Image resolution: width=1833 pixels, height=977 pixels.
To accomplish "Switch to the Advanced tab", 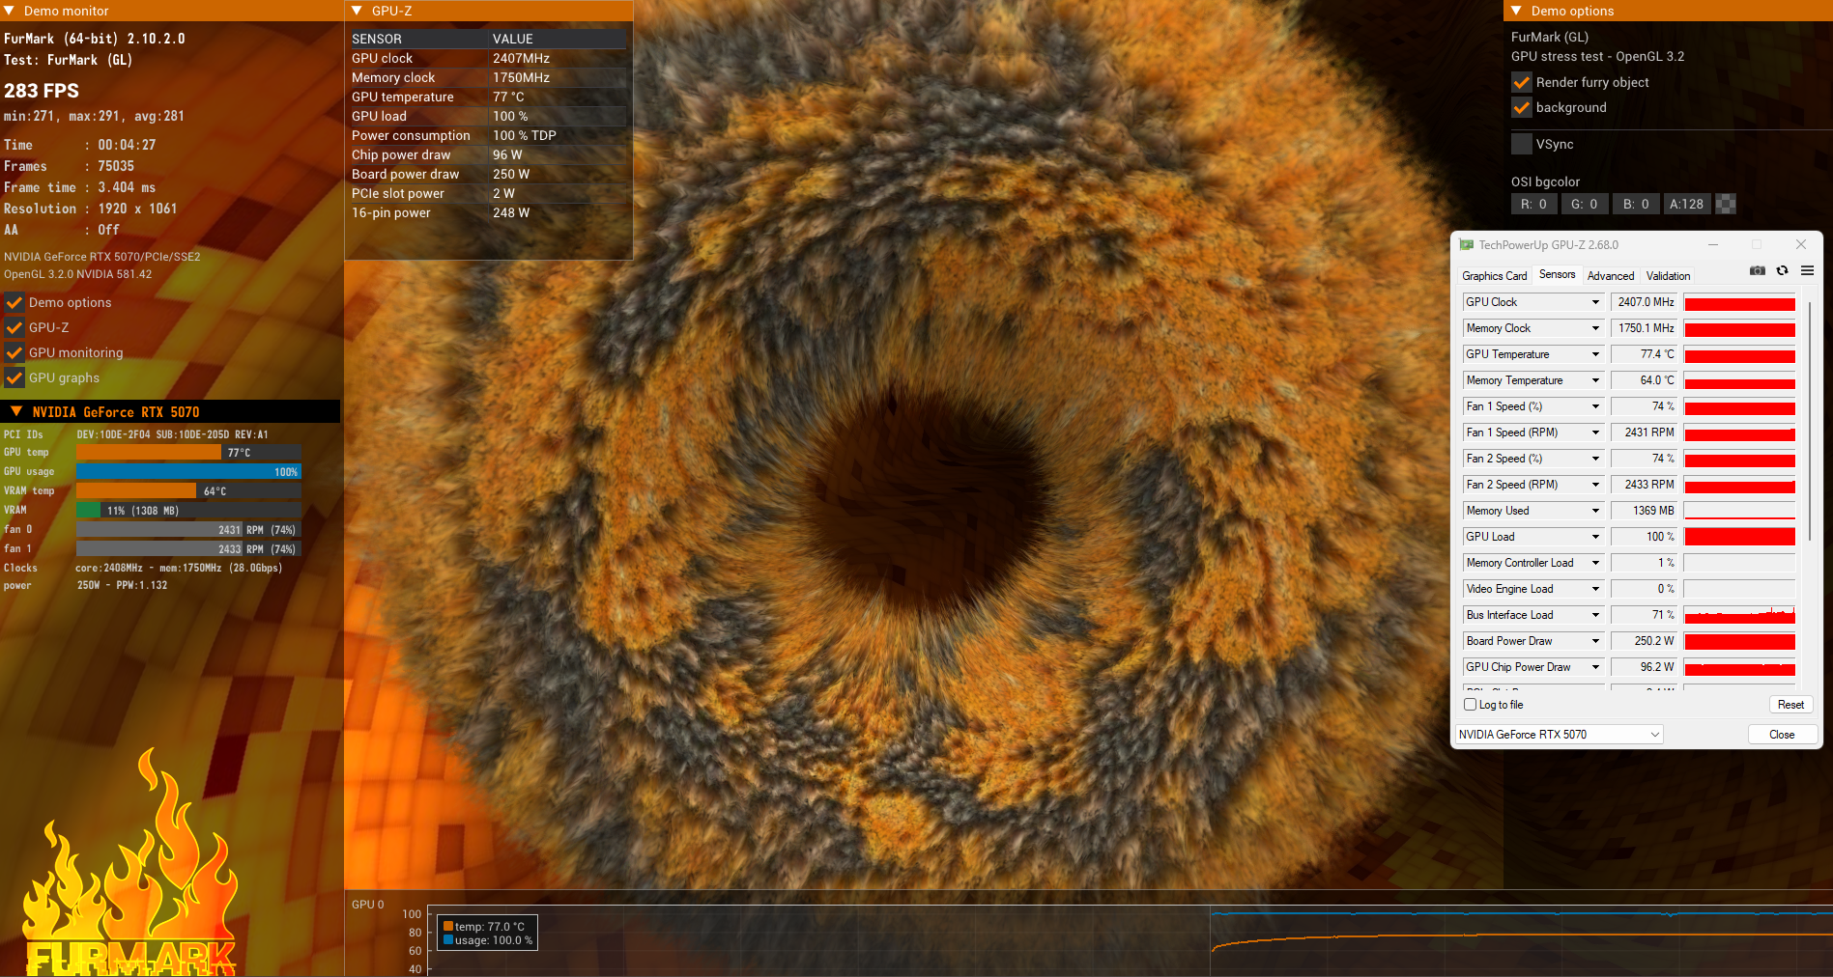I will tap(1610, 276).
